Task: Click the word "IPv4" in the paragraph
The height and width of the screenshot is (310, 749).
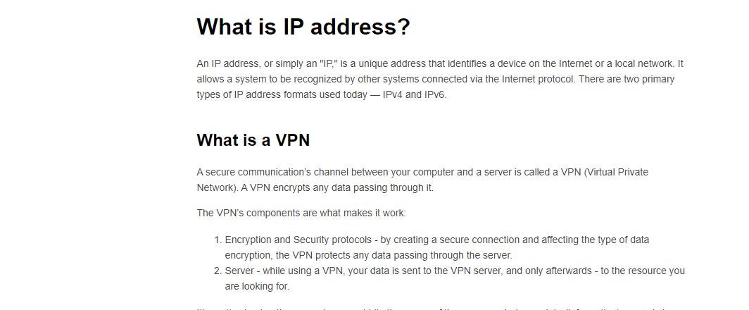Action: 395,94
